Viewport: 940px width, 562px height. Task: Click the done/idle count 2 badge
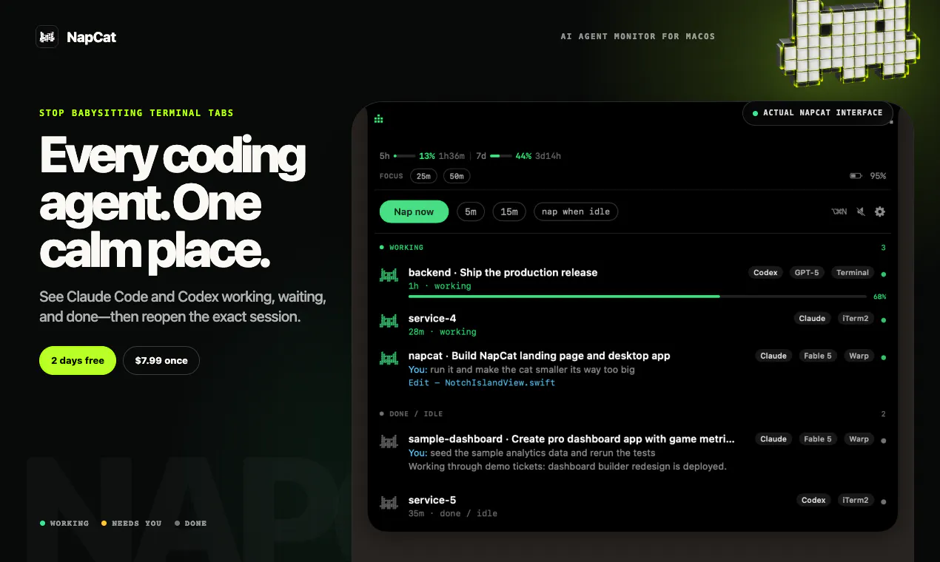tap(883, 414)
